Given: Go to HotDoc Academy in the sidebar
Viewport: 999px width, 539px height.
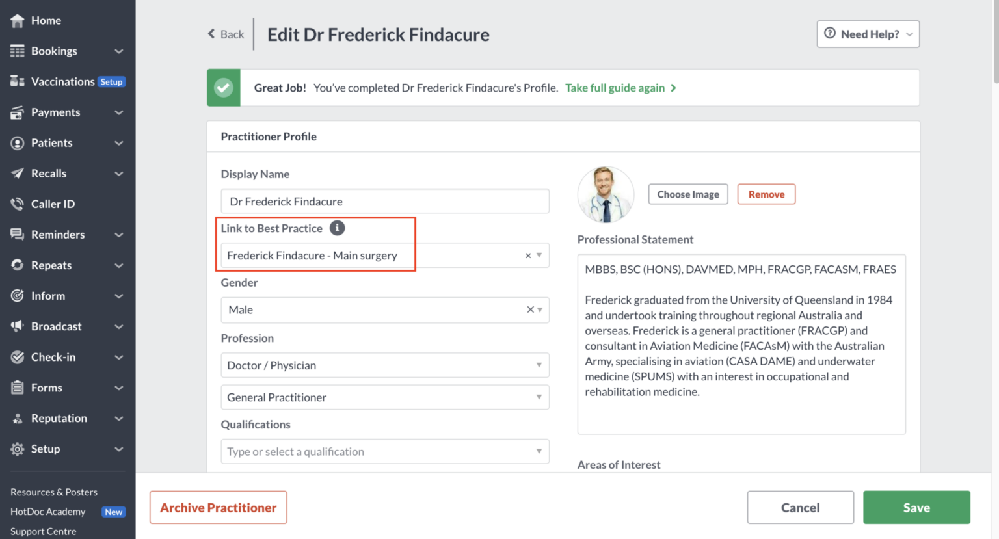Looking at the screenshot, I should pyautogui.click(x=47, y=512).
